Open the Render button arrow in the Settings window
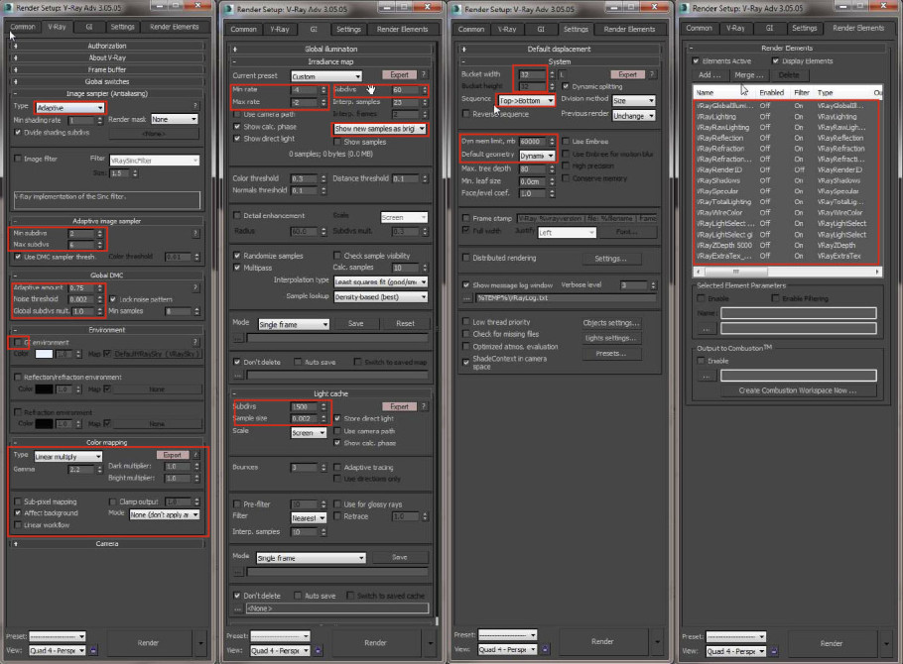 (657, 641)
